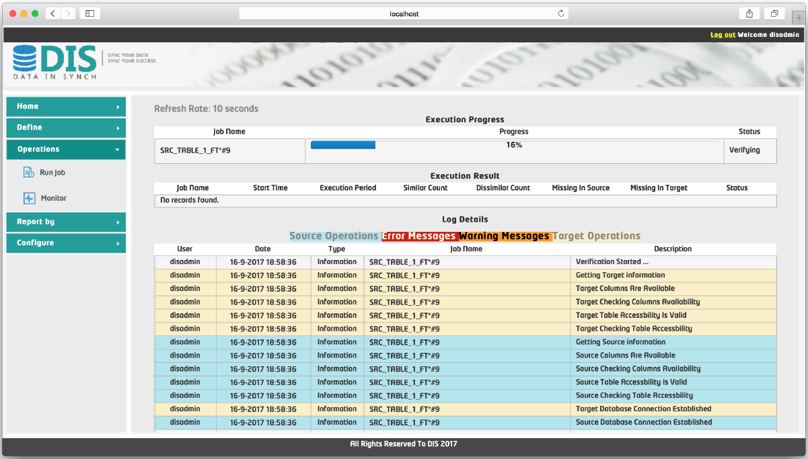Click 'Target Checking Columns Availability' entry
The height and width of the screenshot is (459, 808).
pyautogui.click(x=638, y=302)
